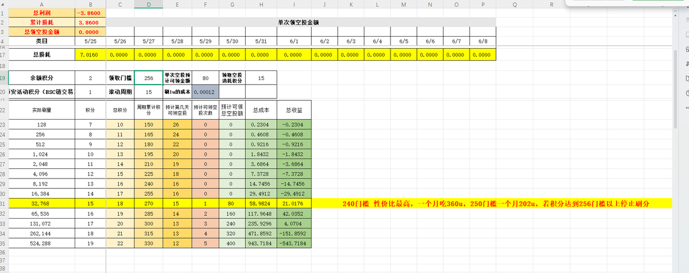Click the 领取空投消耗积分 label cell
Viewport: 689px width, 273px height.
[x=232, y=77]
